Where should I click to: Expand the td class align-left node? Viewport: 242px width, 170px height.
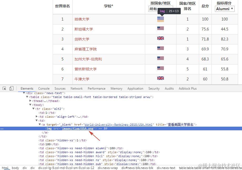pos(37,116)
